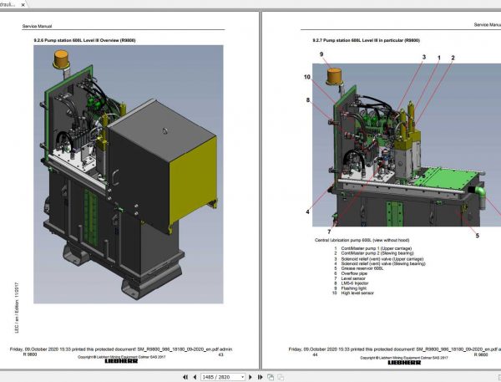This screenshot has width=501, height=382.
Task: Click the vertical edition text LEC / en / Edition
Action: tap(17, 308)
